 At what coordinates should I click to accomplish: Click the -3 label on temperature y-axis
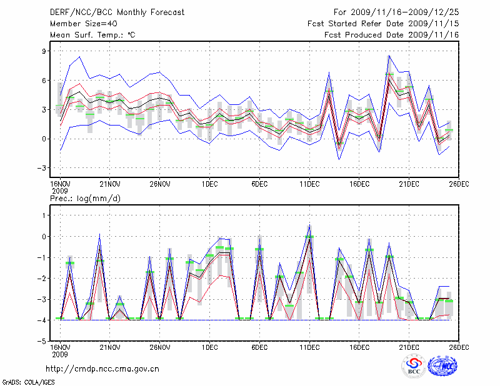tap(42, 168)
